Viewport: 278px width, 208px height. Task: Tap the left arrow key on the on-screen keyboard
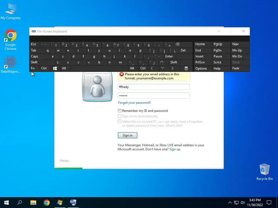[152, 68]
